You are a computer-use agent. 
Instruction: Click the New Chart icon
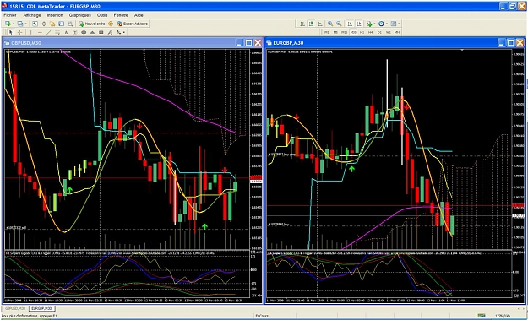8,24
